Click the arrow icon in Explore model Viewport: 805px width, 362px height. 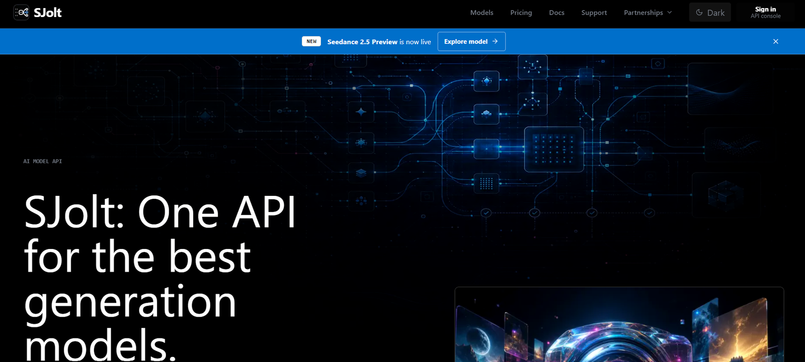495,41
